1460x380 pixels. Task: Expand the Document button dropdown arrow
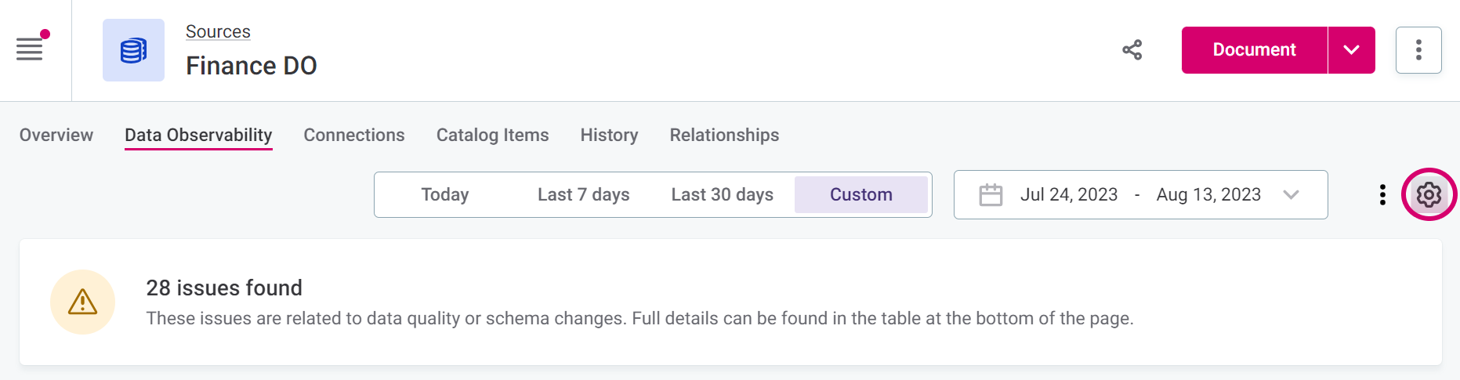tap(1351, 50)
